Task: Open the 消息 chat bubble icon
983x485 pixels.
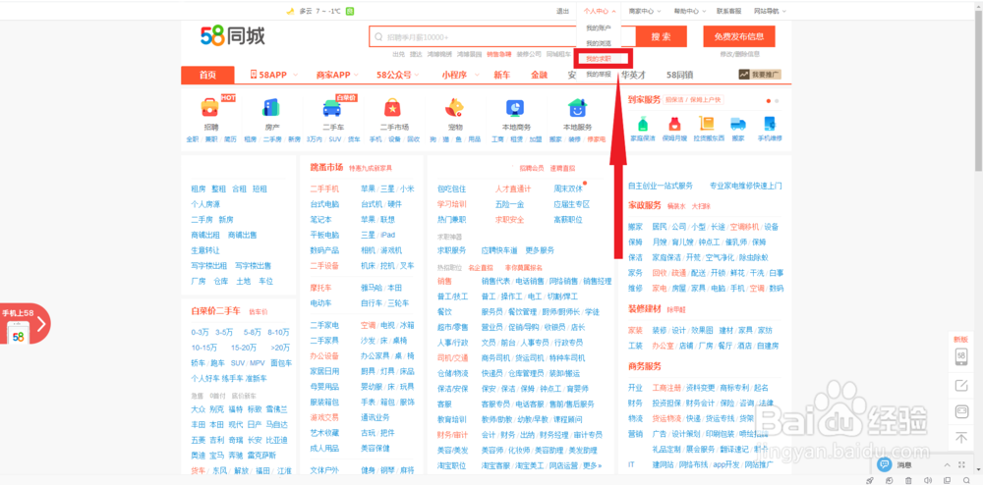Action: [885, 465]
